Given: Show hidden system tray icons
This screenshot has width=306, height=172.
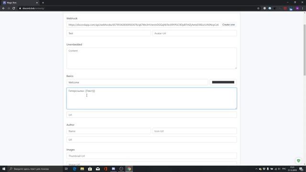Looking at the screenshot, I should [x=256, y=169].
